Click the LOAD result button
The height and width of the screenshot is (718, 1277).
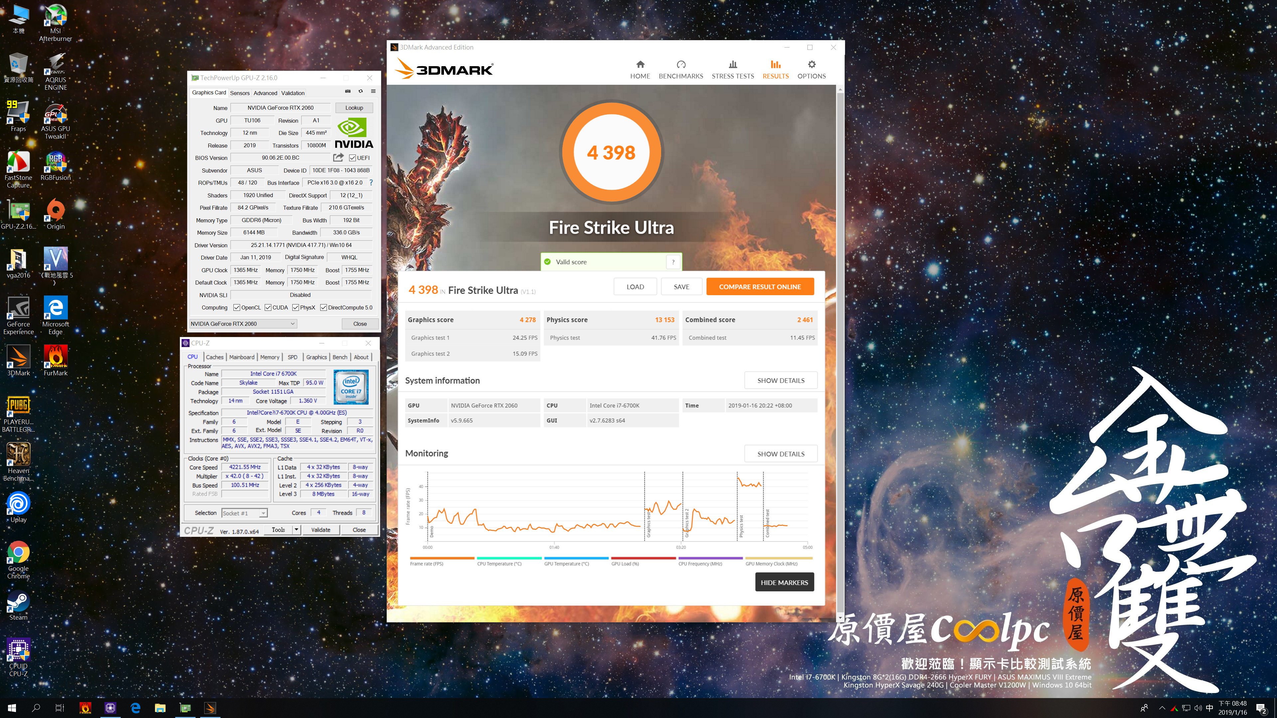635,287
